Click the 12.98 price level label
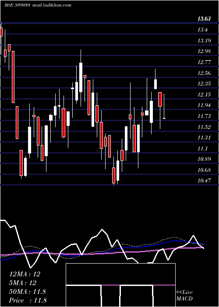 coord(205,51)
